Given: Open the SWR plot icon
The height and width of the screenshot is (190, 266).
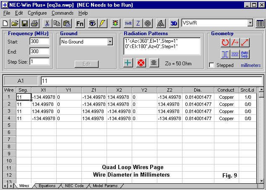Looking at the screenshot, I should 128,23.
